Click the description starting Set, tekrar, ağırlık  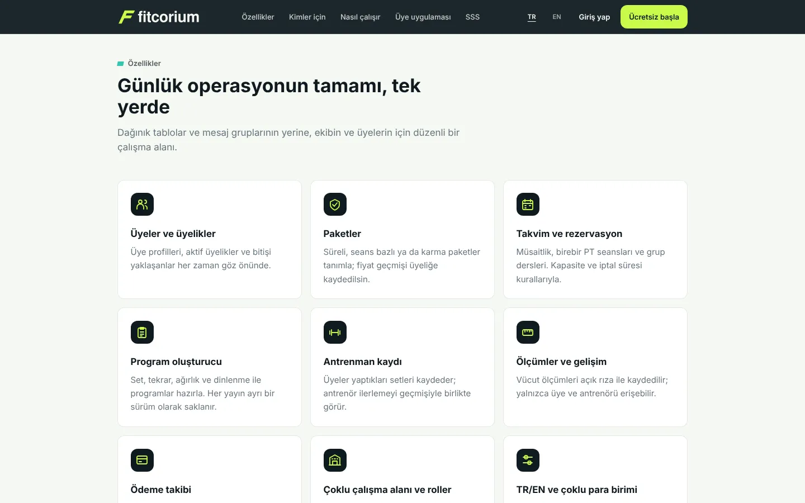(202, 393)
